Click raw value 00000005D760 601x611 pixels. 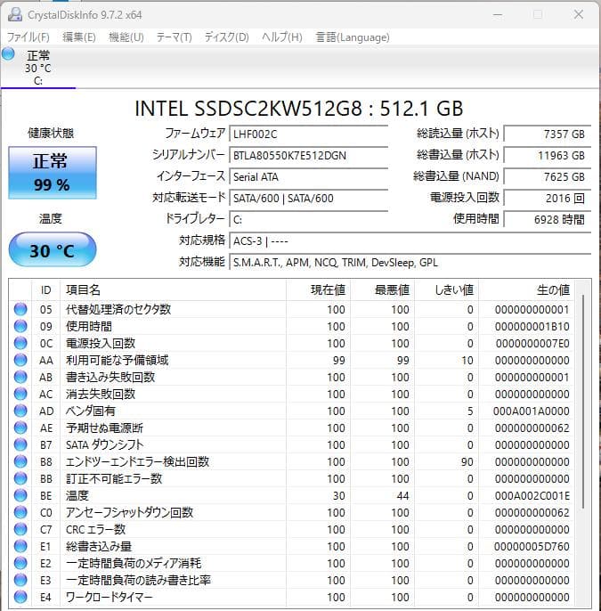click(x=532, y=546)
